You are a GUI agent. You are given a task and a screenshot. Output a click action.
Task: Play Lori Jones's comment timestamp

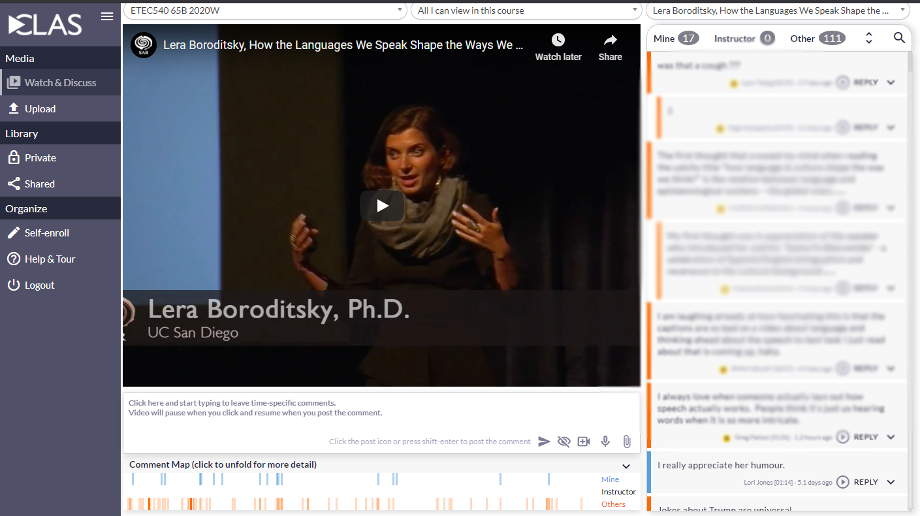point(842,482)
